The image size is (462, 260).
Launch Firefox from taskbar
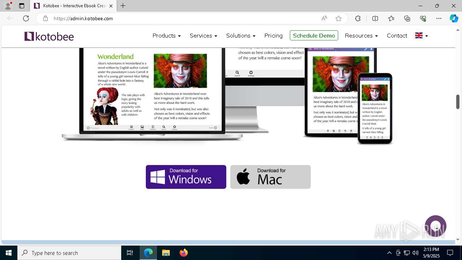184,253
